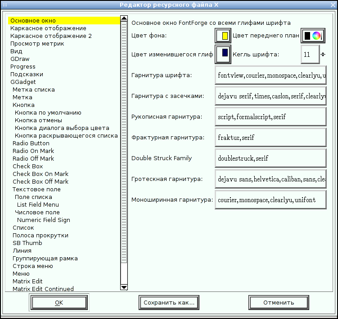
Task: Select Подсказки in the list
Action: coord(27,74)
